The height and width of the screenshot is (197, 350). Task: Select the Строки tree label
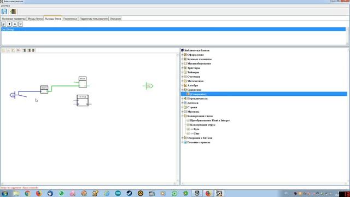(x=192, y=107)
